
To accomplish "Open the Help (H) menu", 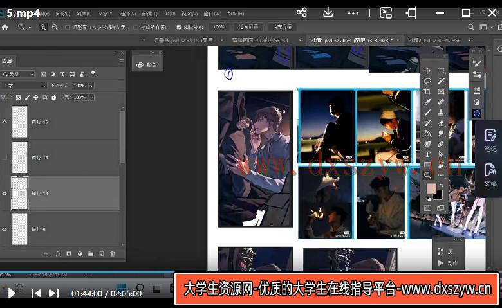I will [236, 14].
